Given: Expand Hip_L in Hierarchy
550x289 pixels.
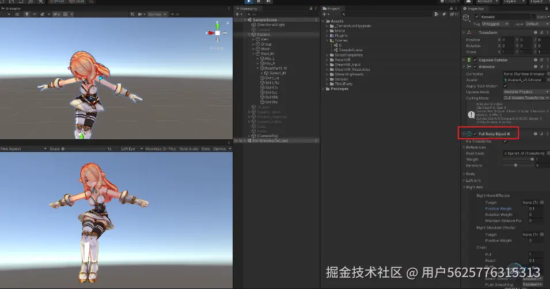Looking at the screenshot, I should [258, 59].
